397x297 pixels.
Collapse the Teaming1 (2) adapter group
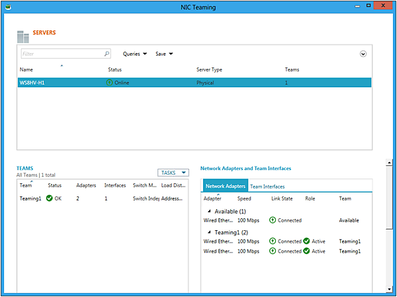[210, 232]
